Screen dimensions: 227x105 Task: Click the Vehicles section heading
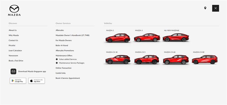point(108,23)
